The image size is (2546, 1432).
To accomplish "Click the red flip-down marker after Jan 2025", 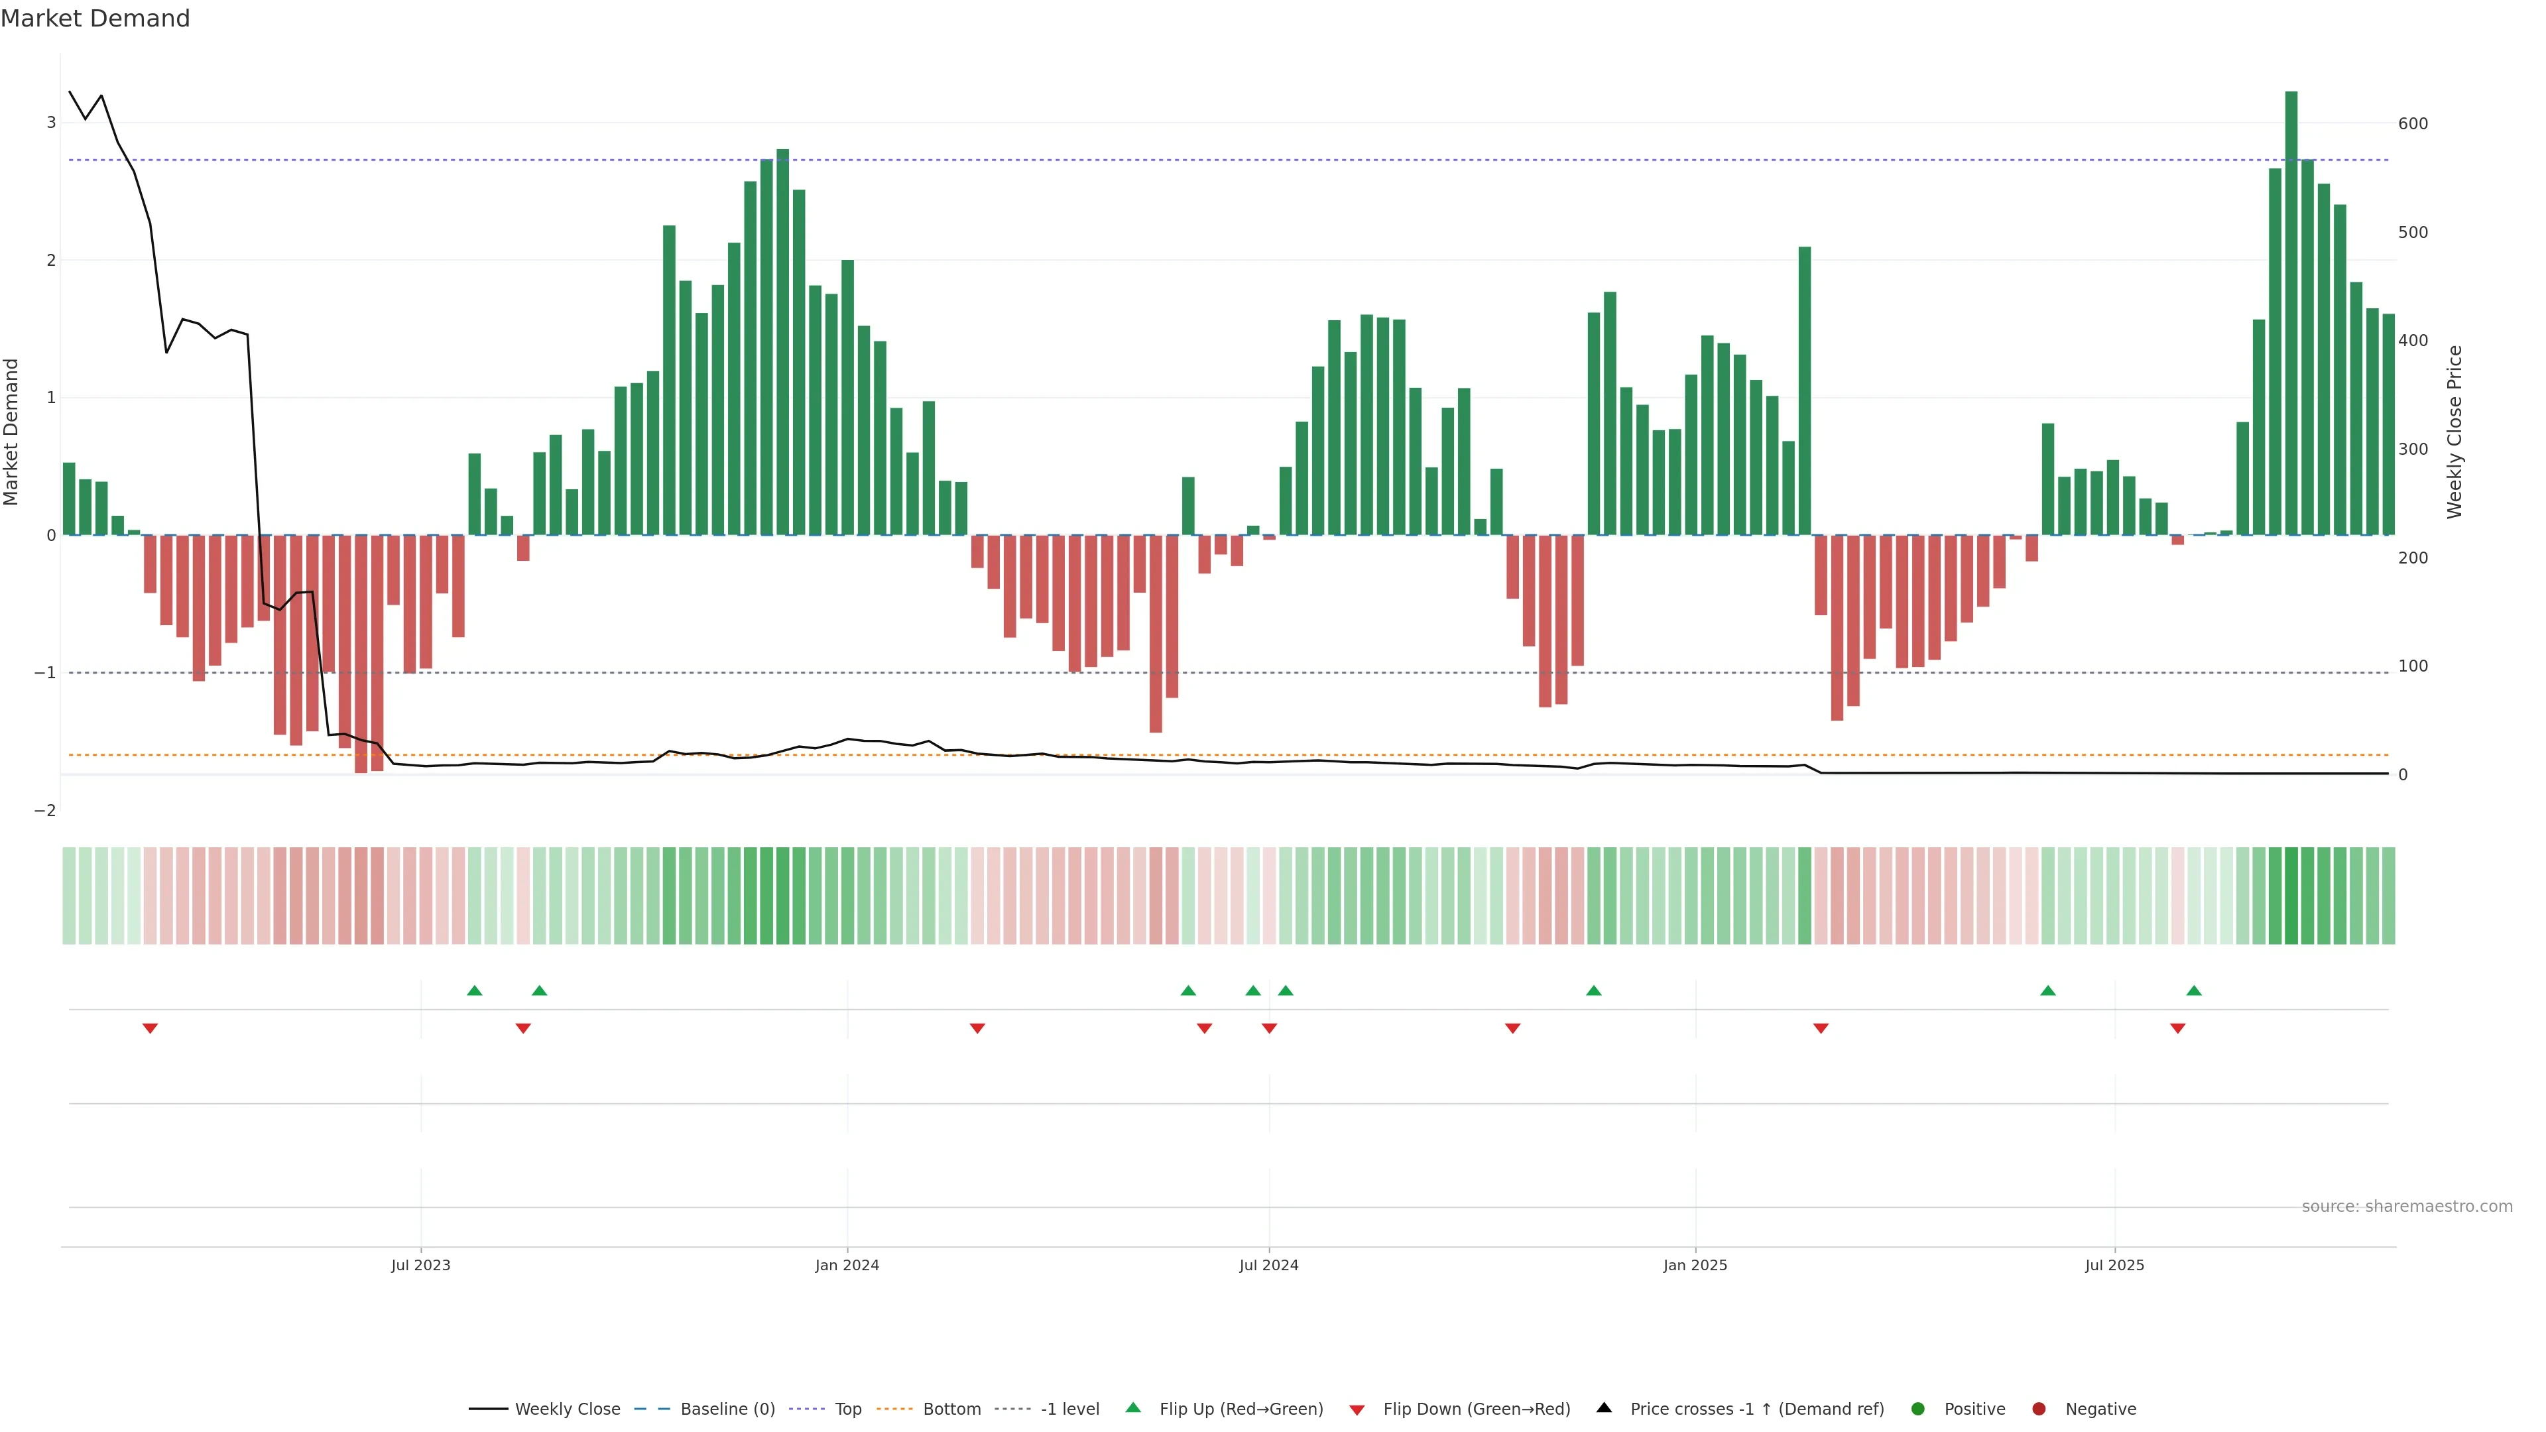I will (1821, 1029).
